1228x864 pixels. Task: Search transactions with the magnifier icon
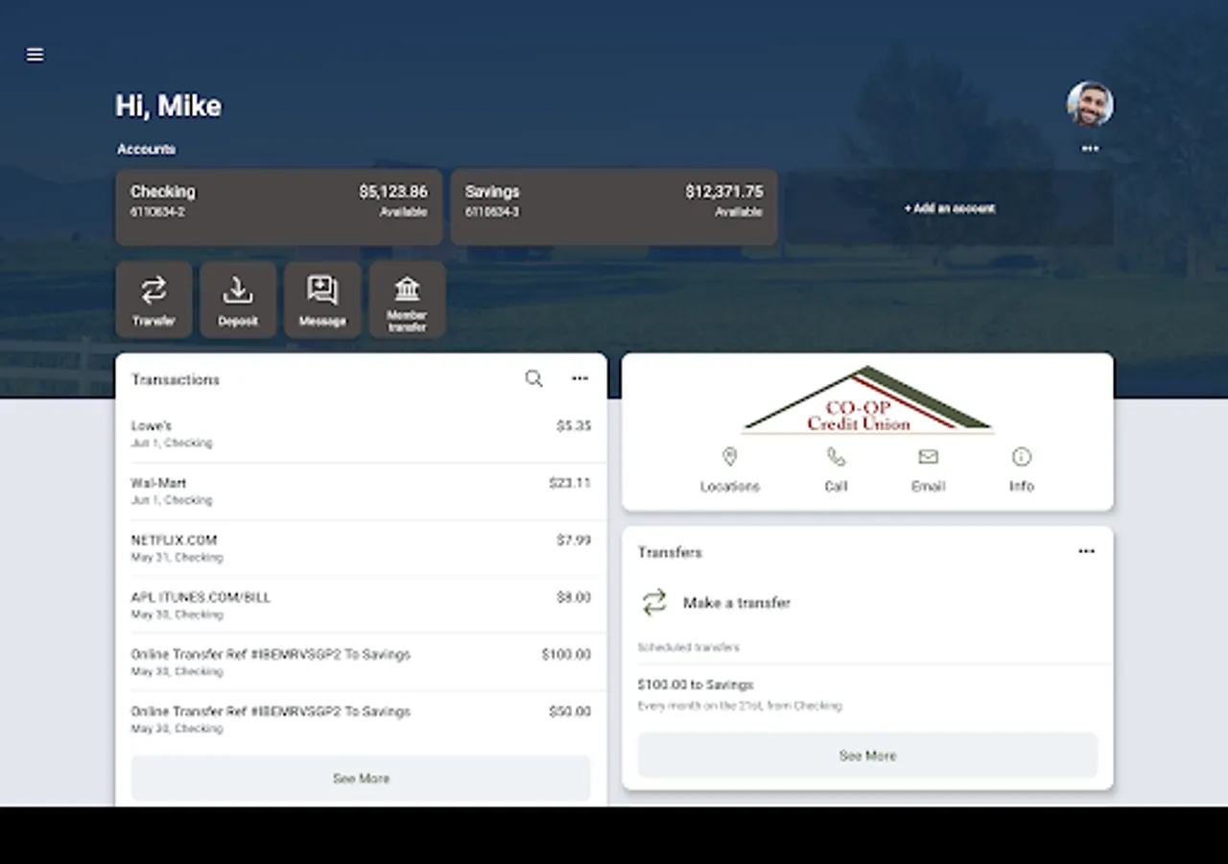[x=534, y=379]
